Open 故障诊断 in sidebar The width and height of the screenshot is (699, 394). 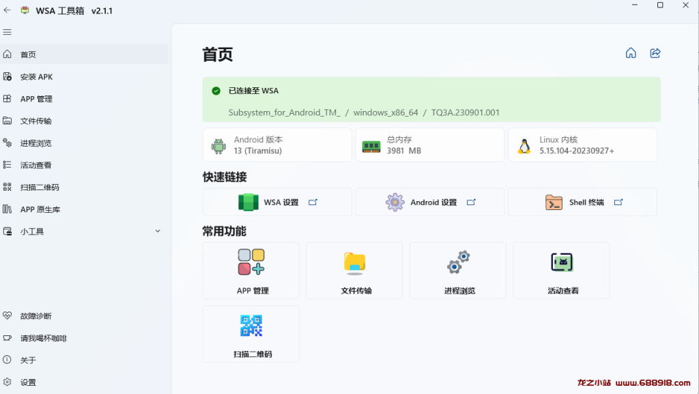[84, 316]
